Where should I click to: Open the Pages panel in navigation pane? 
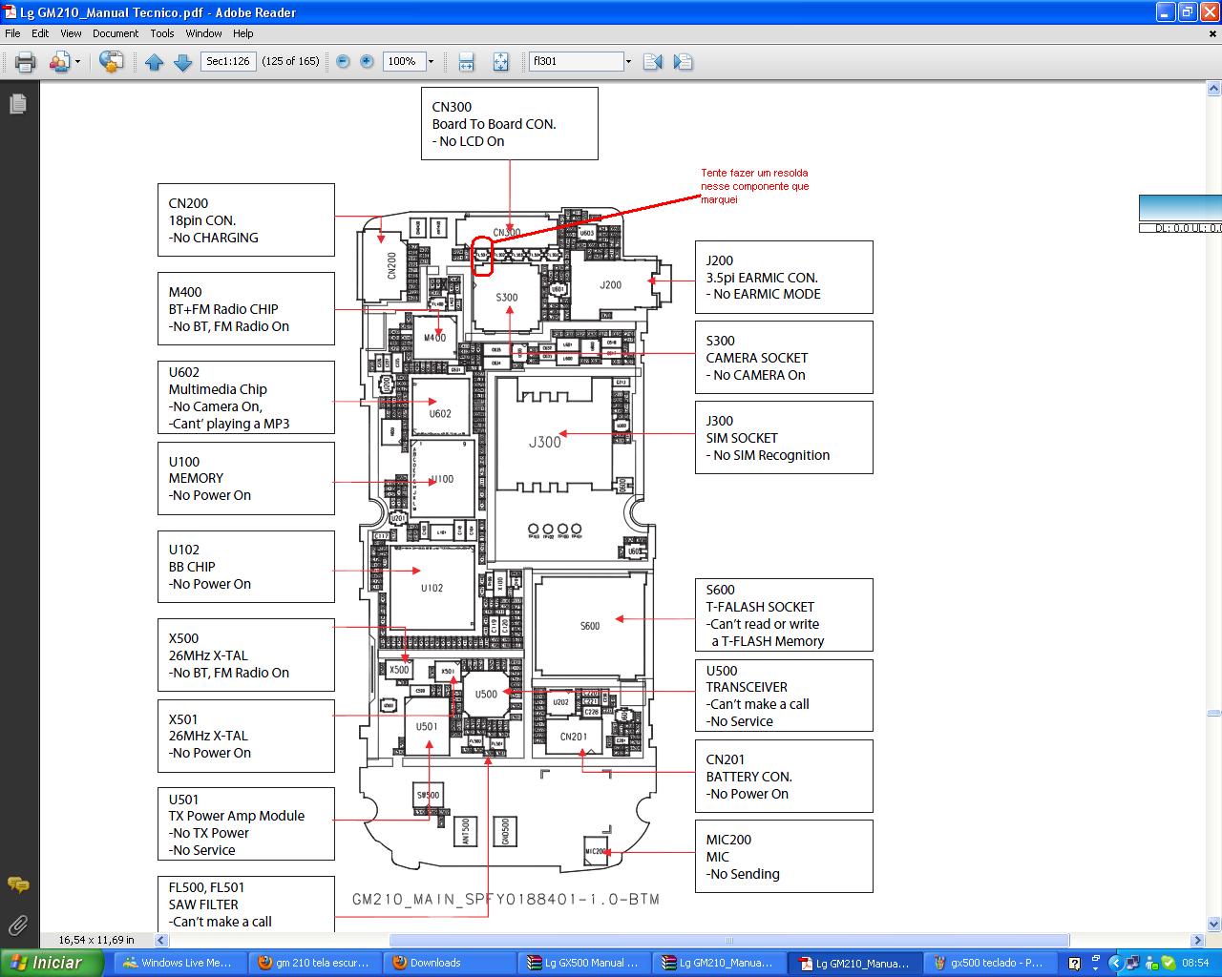[x=17, y=103]
